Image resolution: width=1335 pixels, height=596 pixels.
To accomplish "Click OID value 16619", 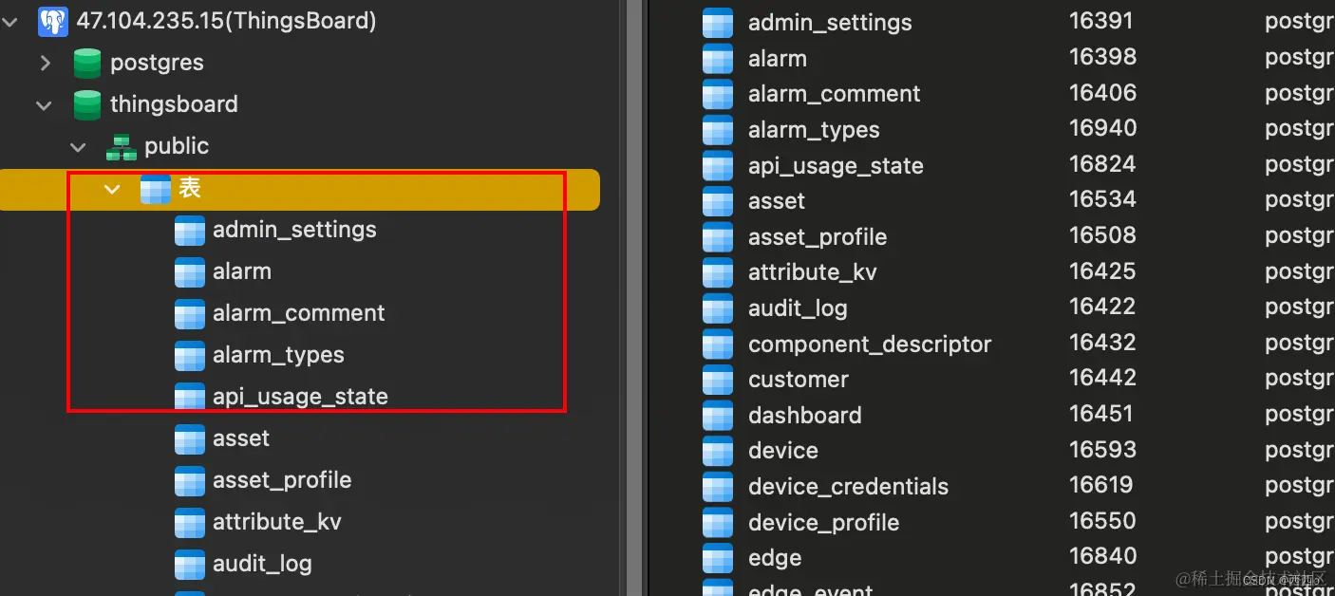I will coord(1101,485).
